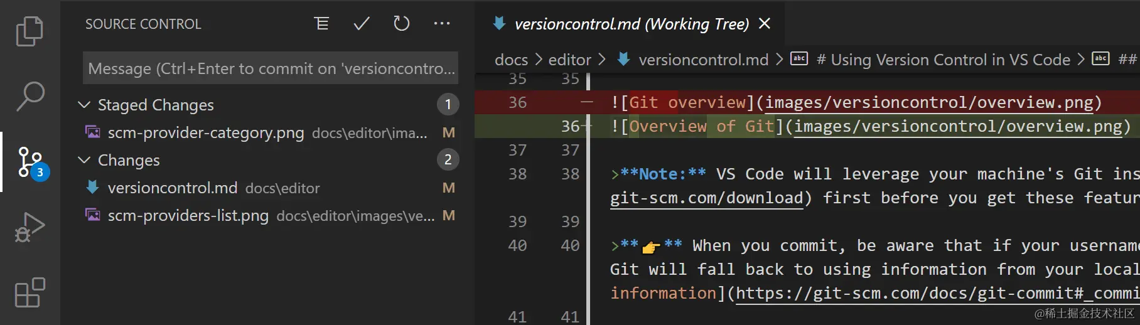This screenshot has width=1140, height=325.
Task: Collapse the Changes section
Action: coord(84,160)
